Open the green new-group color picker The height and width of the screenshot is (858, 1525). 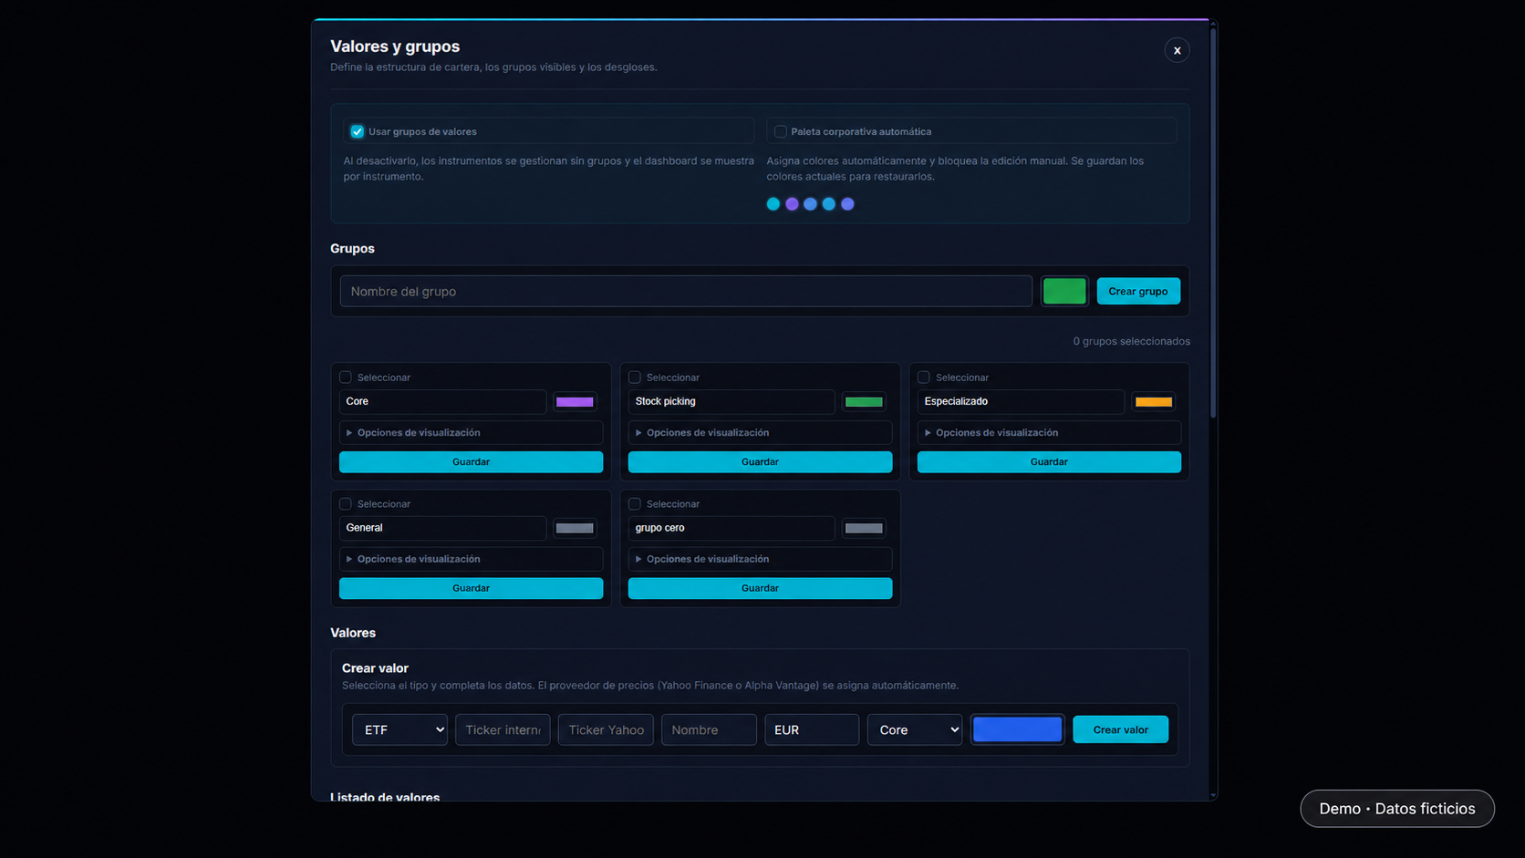[1064, 291]
